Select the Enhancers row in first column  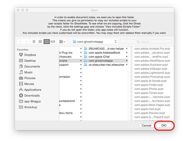[71, 57]
